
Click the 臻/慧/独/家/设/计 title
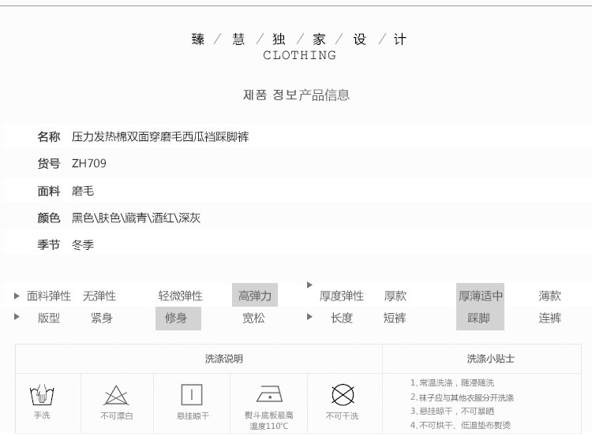[299, 39]
